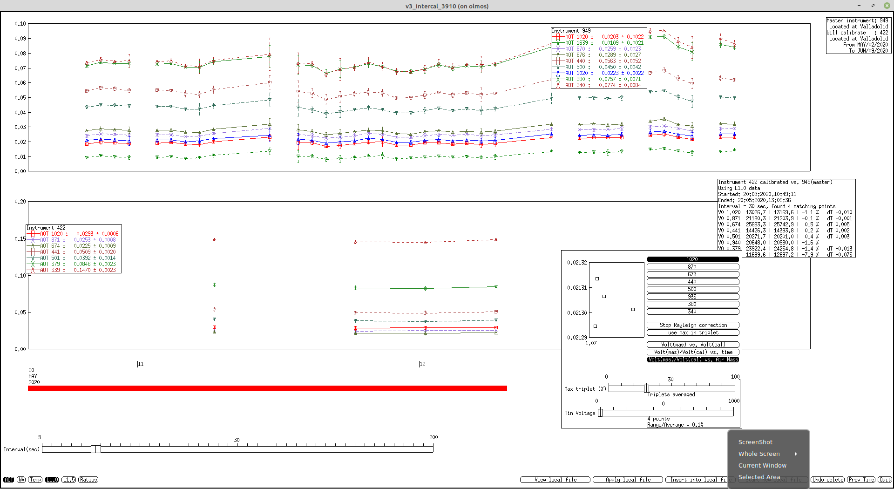Choose Current Window screenshot option
This screenshot has width=894, height=489.
pyautogui.click(x=768, y=465)
